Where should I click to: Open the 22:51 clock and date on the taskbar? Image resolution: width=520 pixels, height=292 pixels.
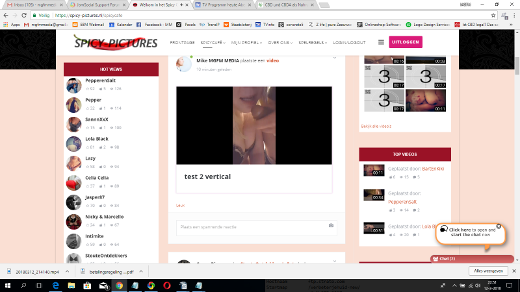(492, 286)
